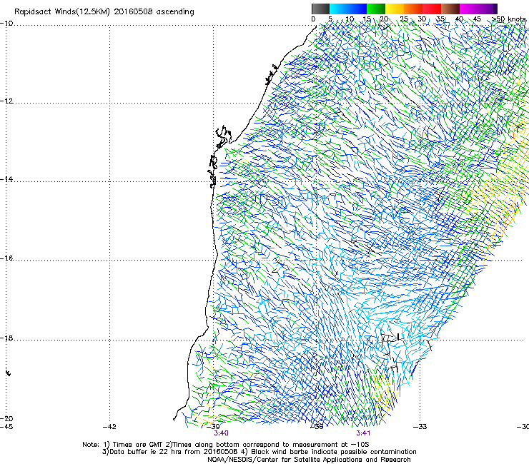
Task: Click the '-33' longitude axis label
Action: [420, 427]
